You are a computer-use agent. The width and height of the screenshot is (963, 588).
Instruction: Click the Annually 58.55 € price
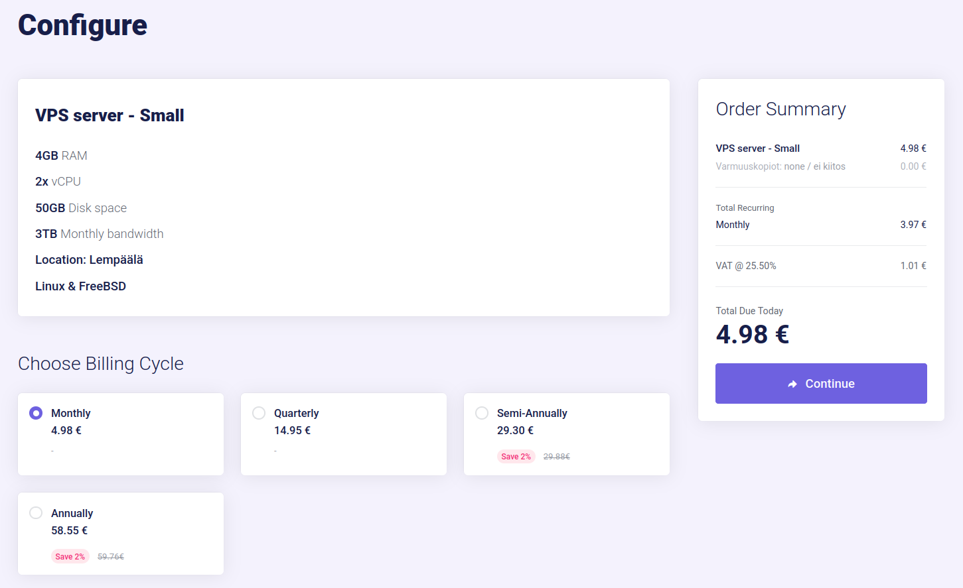pos(69,530)
